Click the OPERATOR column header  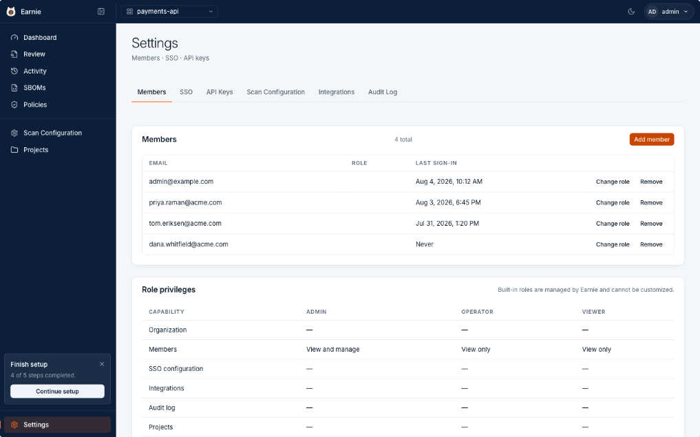click(x=477, y=312)
